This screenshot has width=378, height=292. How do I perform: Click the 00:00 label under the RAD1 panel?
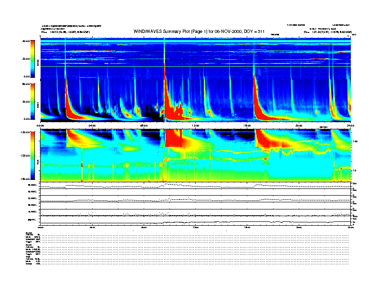[x=41, y=125]
